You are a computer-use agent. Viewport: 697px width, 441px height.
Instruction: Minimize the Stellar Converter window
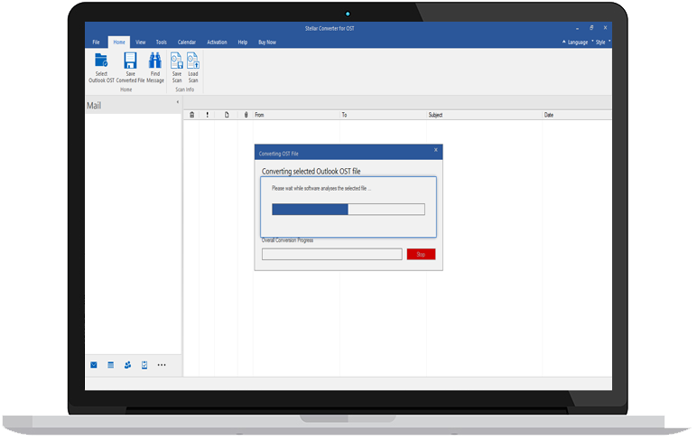(577, 28)
